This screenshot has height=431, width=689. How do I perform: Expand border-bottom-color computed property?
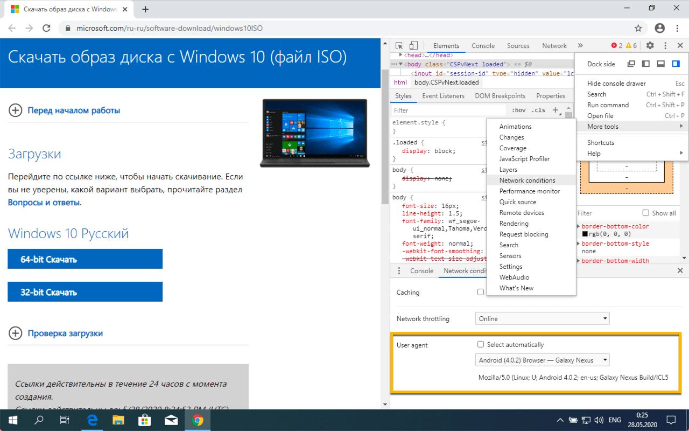tap(579, 227)
